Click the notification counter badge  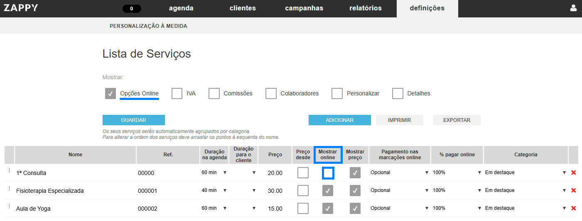[132, 8]
